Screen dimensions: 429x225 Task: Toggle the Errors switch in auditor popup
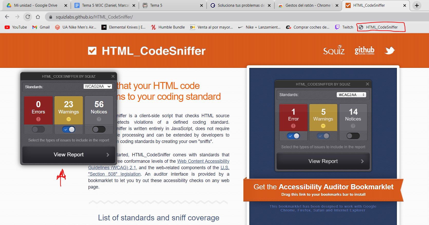(38, 129)
